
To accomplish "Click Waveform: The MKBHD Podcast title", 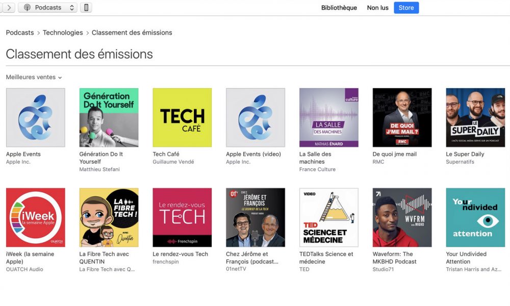I will click(395, 258).
